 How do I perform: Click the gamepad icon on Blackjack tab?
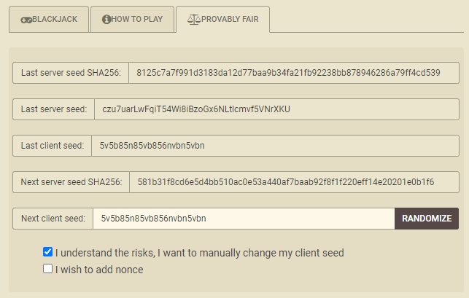pyautogui.click(x=25, y=19)
